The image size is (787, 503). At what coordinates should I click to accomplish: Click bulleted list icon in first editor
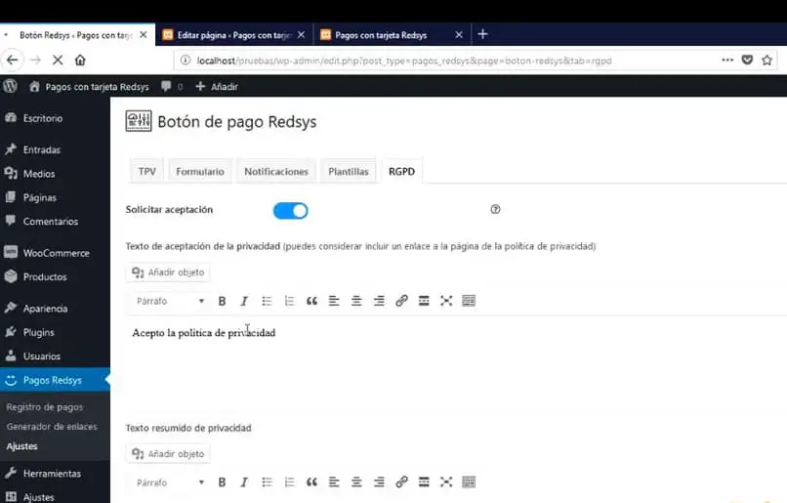click(267, 301)
